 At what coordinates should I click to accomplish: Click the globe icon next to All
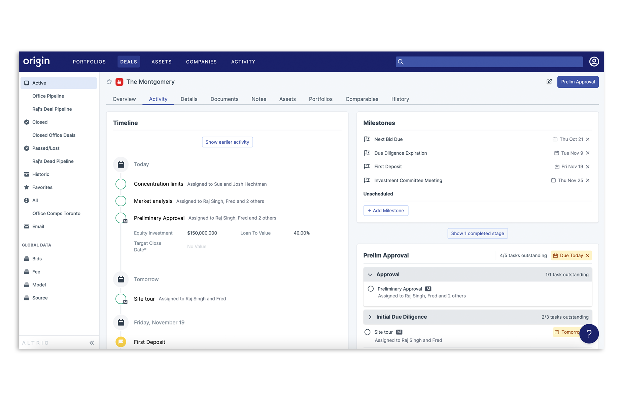click(x=27, y=200)
